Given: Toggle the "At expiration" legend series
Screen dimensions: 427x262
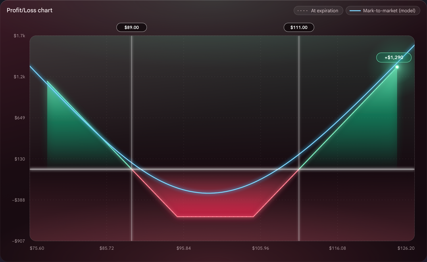Looking at the screenshot, I should click(x=318, y=11).
